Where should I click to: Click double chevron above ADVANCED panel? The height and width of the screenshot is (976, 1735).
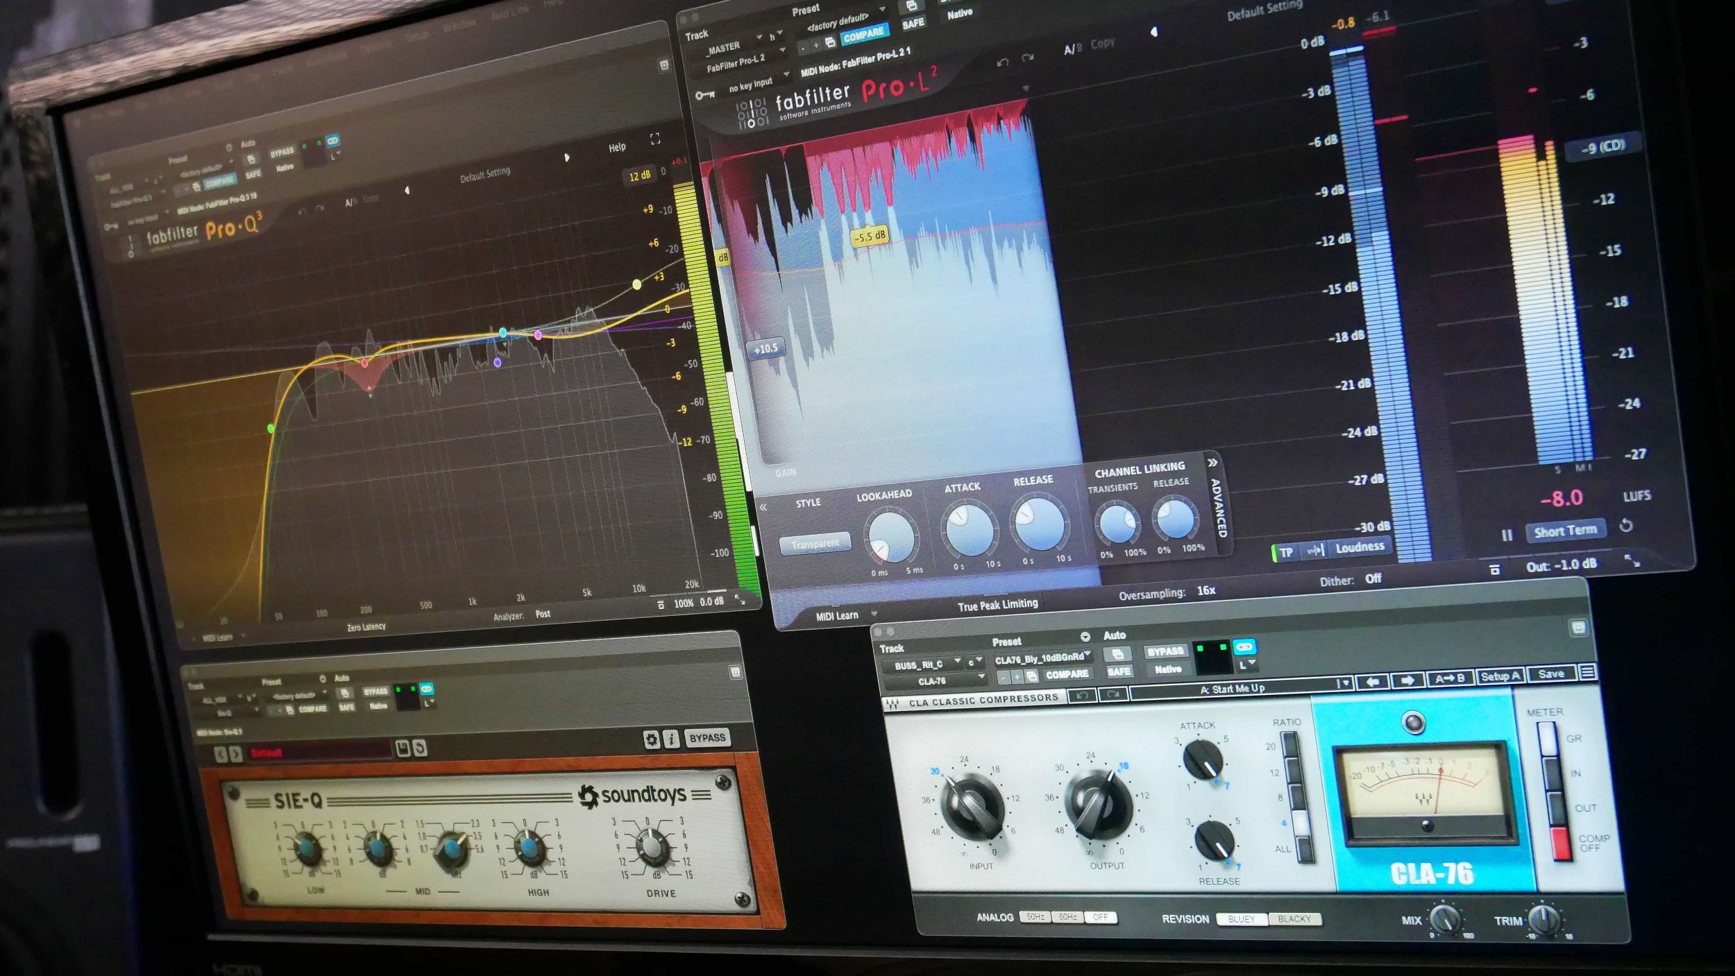1212,462
